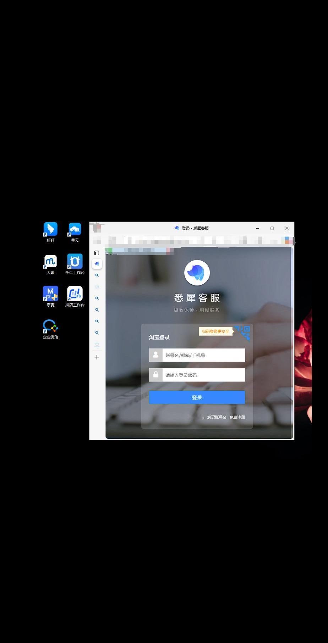
Task: Click the lock icon in password field
Action: point(155,375)
